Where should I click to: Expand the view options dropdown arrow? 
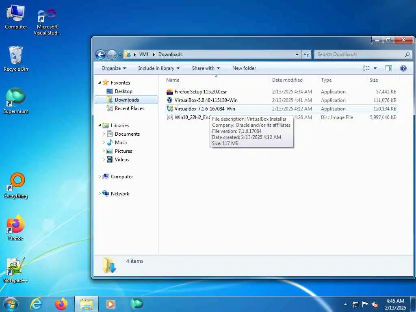pyautogui.click(x=375, y=68)
